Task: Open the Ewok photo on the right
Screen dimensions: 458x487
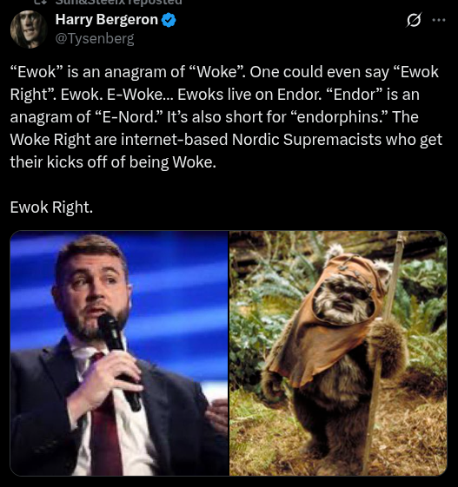Action: pyautogui.click(x=338, y=353)
